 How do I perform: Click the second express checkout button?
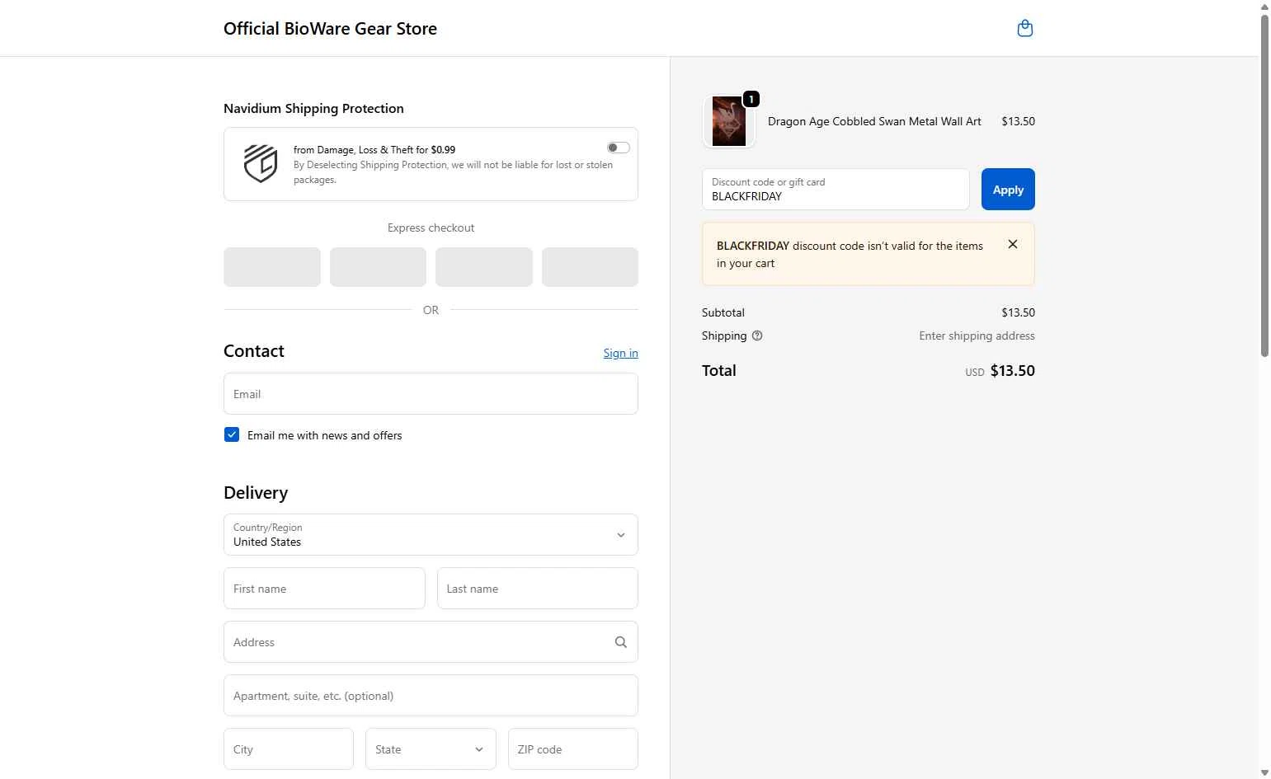coord(378,267)
